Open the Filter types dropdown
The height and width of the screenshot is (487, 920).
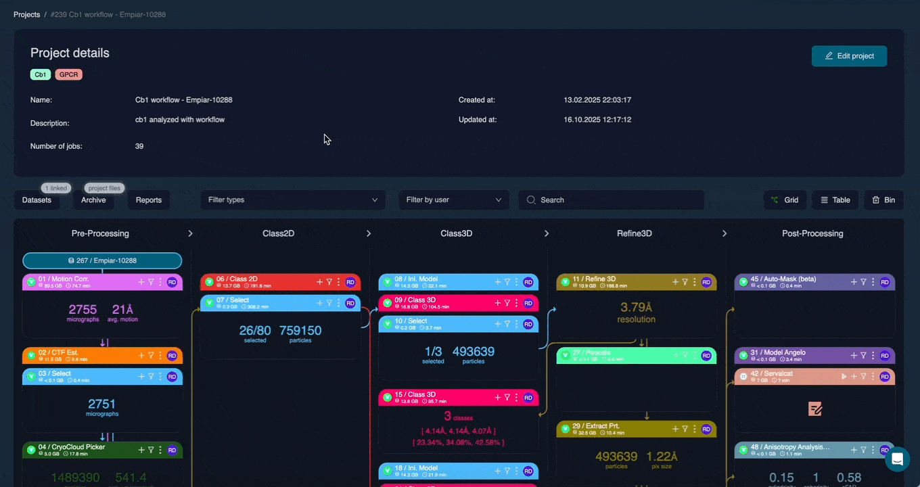tap(292, 200)
